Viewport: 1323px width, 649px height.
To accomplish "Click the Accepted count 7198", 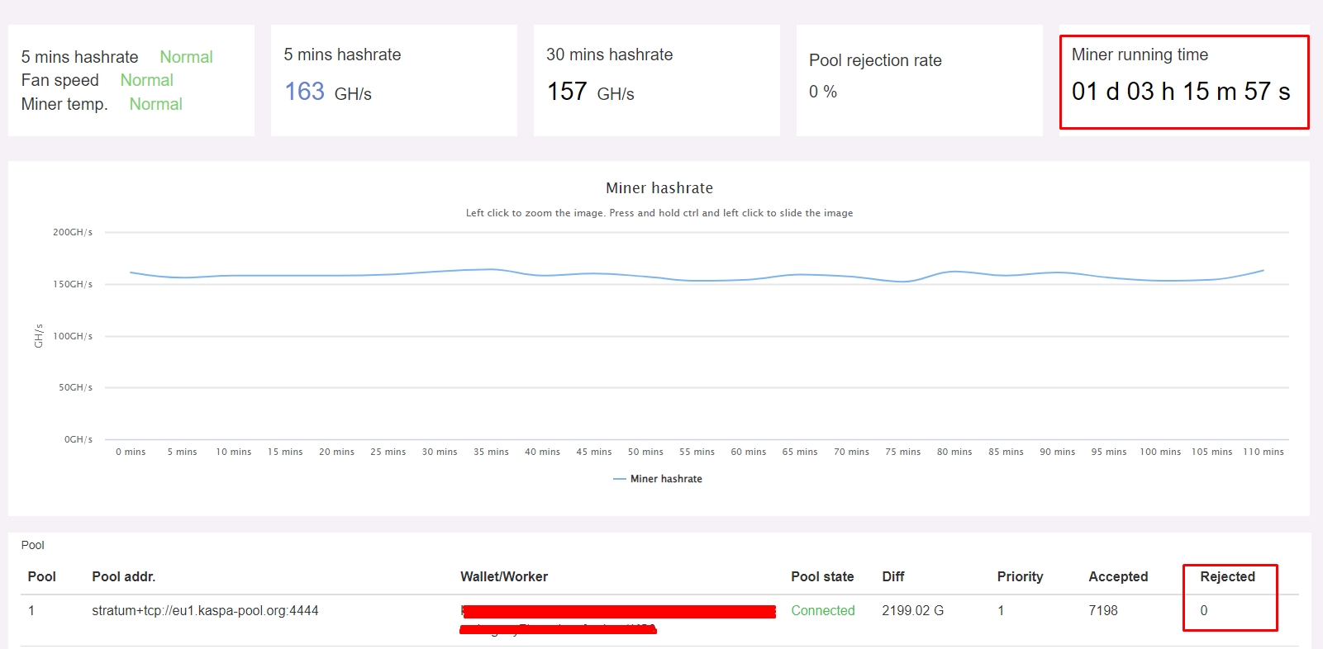I will 1102,611.
